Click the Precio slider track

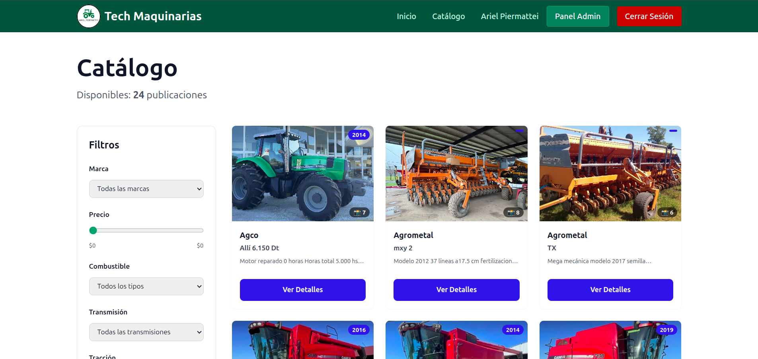[146, 230]
